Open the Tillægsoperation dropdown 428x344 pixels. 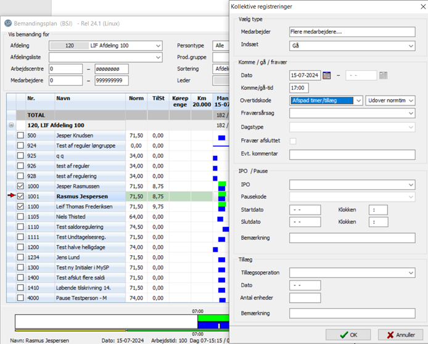point(411,272)
